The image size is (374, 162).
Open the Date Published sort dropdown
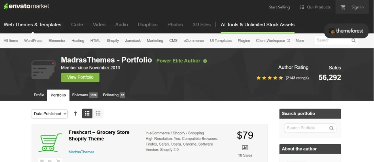tap(49, 114)
